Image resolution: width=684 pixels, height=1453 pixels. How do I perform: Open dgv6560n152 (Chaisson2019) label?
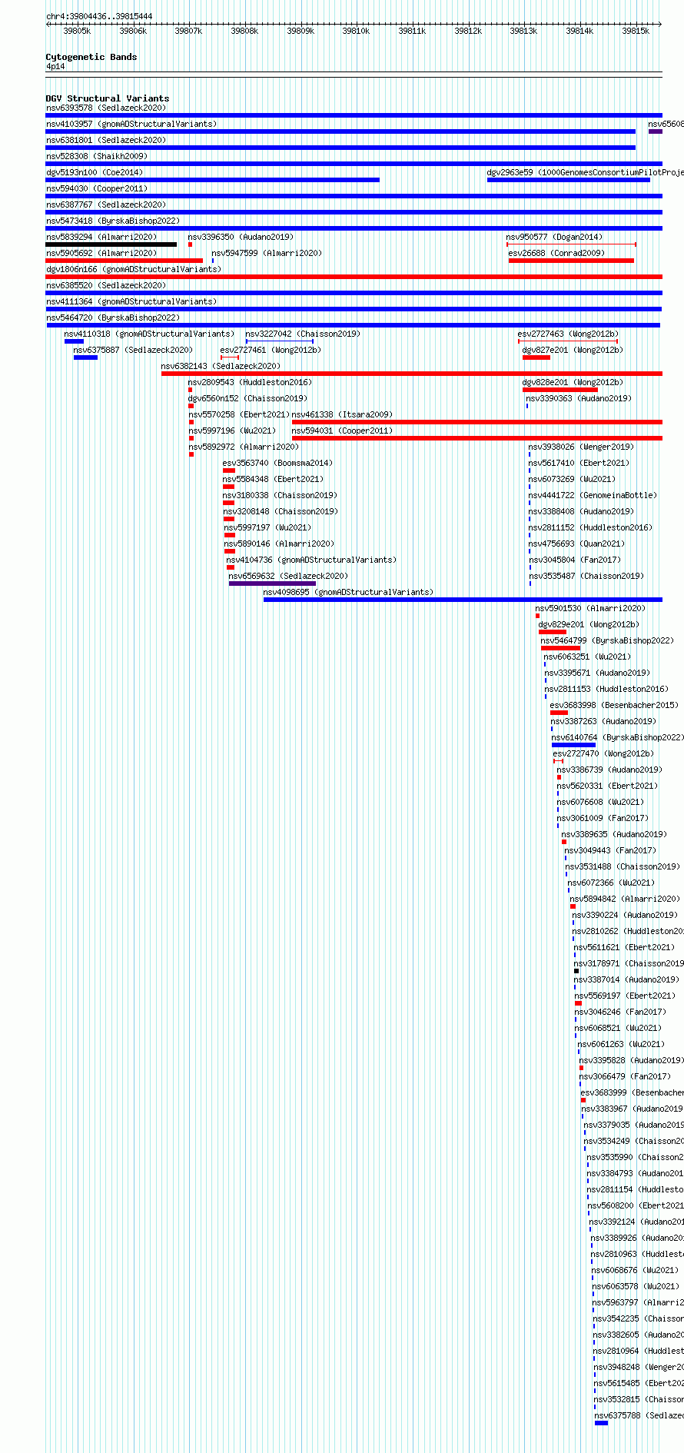[x=247, y=398]
